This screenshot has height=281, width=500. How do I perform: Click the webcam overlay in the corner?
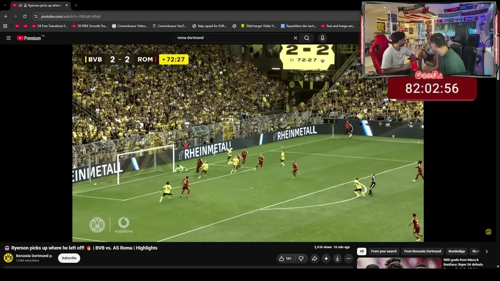(x=429, y=39)
